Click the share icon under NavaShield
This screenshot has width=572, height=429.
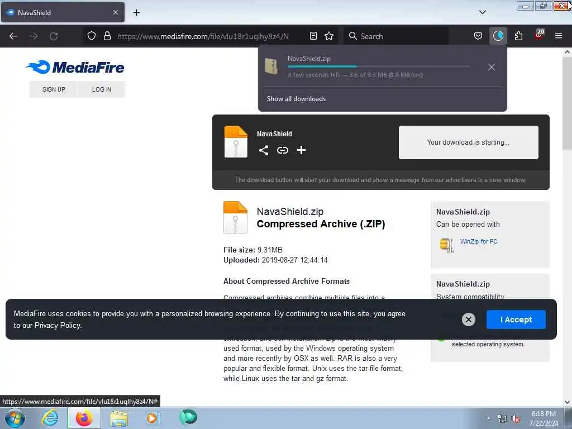(264, 150)
